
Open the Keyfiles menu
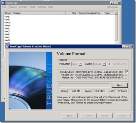[23, 7]
